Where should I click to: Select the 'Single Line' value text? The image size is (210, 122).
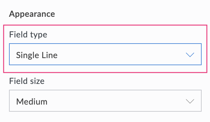point(37,55)
